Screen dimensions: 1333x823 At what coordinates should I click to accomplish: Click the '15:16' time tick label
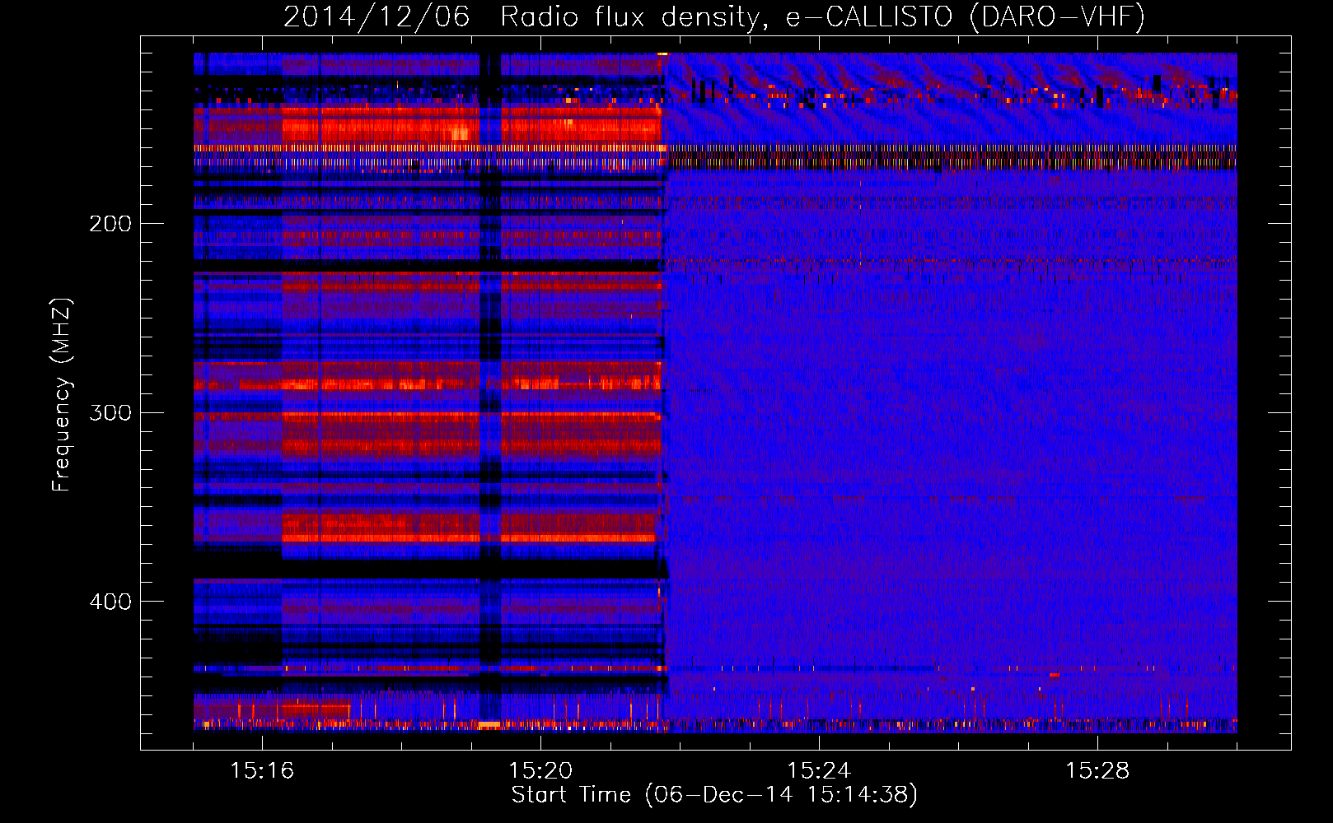pos(262,771)
